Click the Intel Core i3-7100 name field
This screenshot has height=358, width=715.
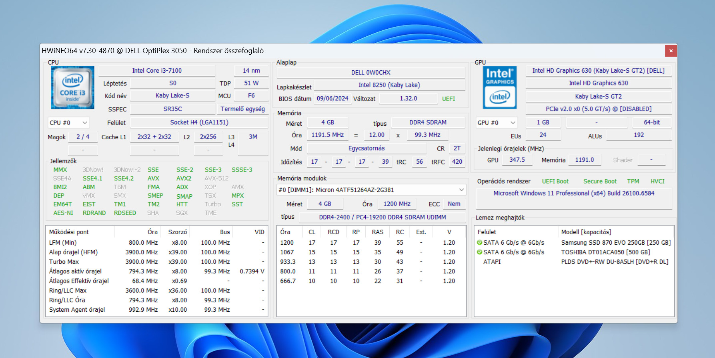click(x=157, y=71)
